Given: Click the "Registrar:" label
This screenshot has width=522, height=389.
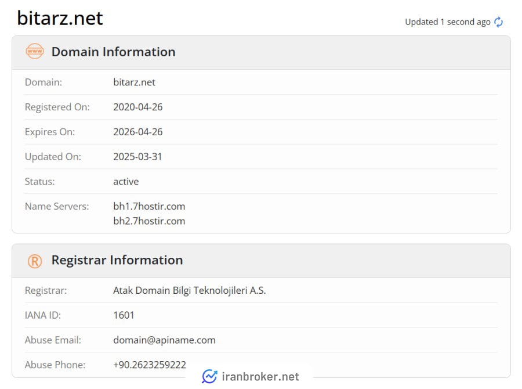Looking at the screenshot, I should click(46, 291).
